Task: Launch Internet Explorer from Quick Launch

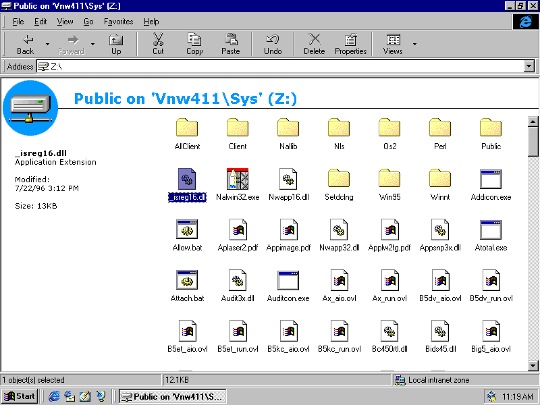Action: pos(54,396)
